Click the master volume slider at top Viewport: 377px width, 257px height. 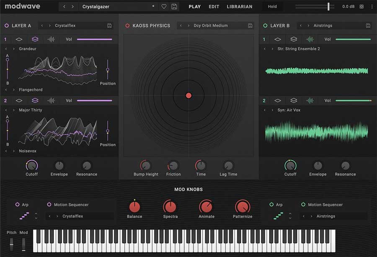tap(315, 7)
